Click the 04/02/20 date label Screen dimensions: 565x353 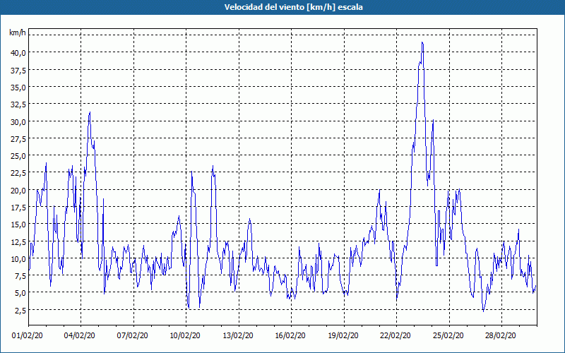[x=80, y=335]
